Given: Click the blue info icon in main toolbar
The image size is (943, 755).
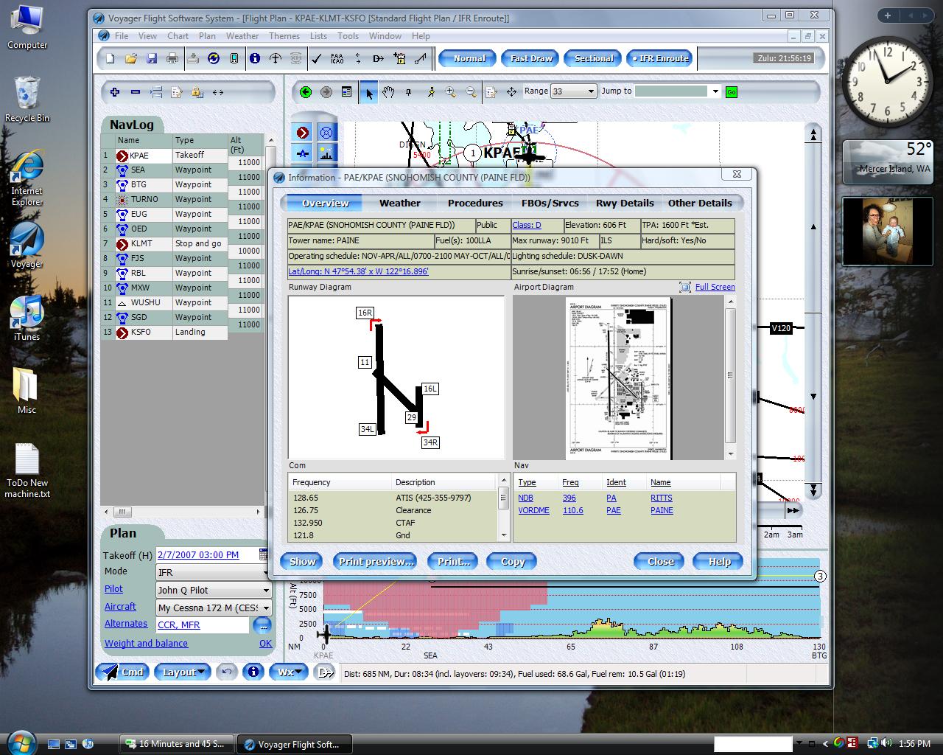Looking at the screenshot, I should tap(255, 58).
